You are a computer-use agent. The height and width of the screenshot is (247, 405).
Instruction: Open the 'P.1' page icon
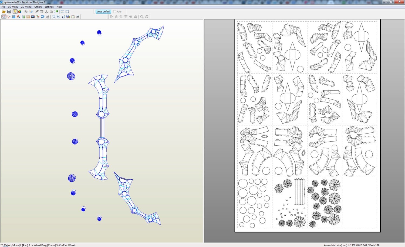click(x=63, y=17)
